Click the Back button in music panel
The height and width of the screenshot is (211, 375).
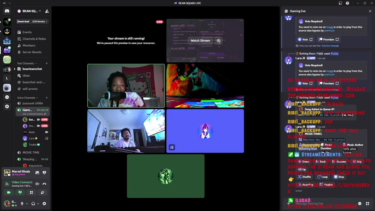(x=321, y=162)
